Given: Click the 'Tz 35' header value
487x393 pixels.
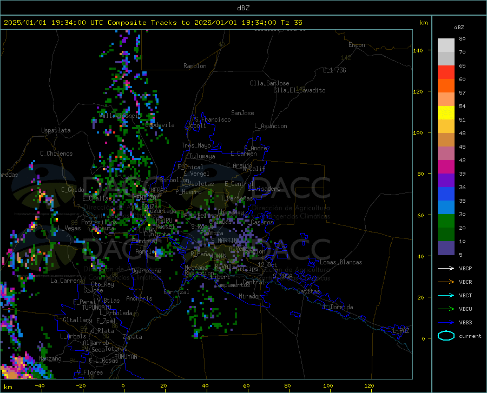Looking at the screenshot, I should [291, 23].
